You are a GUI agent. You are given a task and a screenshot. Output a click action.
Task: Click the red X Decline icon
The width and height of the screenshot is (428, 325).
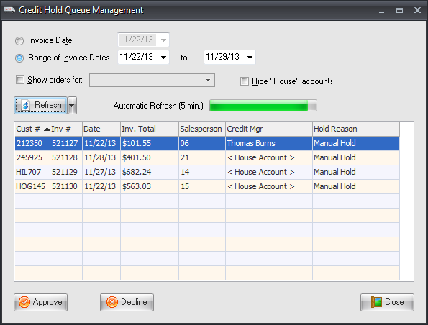coord(112,302)
